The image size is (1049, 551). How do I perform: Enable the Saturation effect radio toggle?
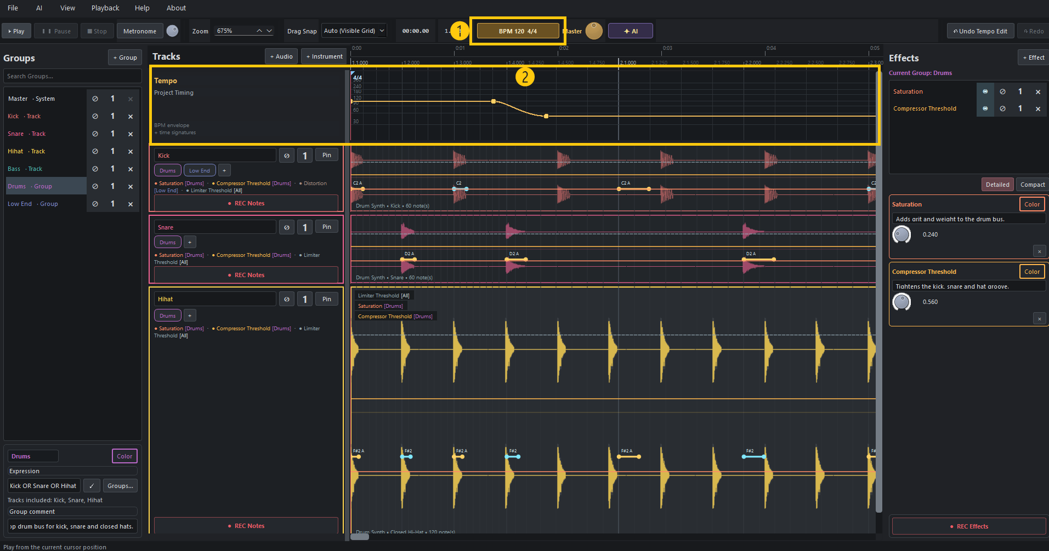click(x=985, y=91)
